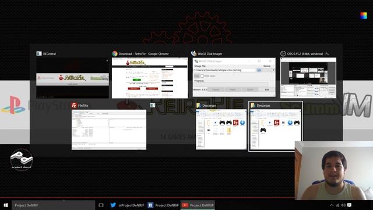Image resolution: width=373 pixels, height=210 pixels.
Task: Click the 'Project DeNRIF' taskbar search box
Action: (x=53, y=205)
